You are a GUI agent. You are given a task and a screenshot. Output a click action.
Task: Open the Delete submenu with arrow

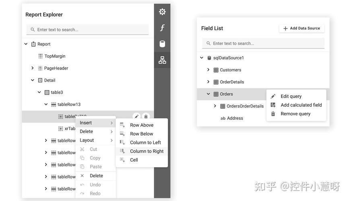click(x=96, y=131)
